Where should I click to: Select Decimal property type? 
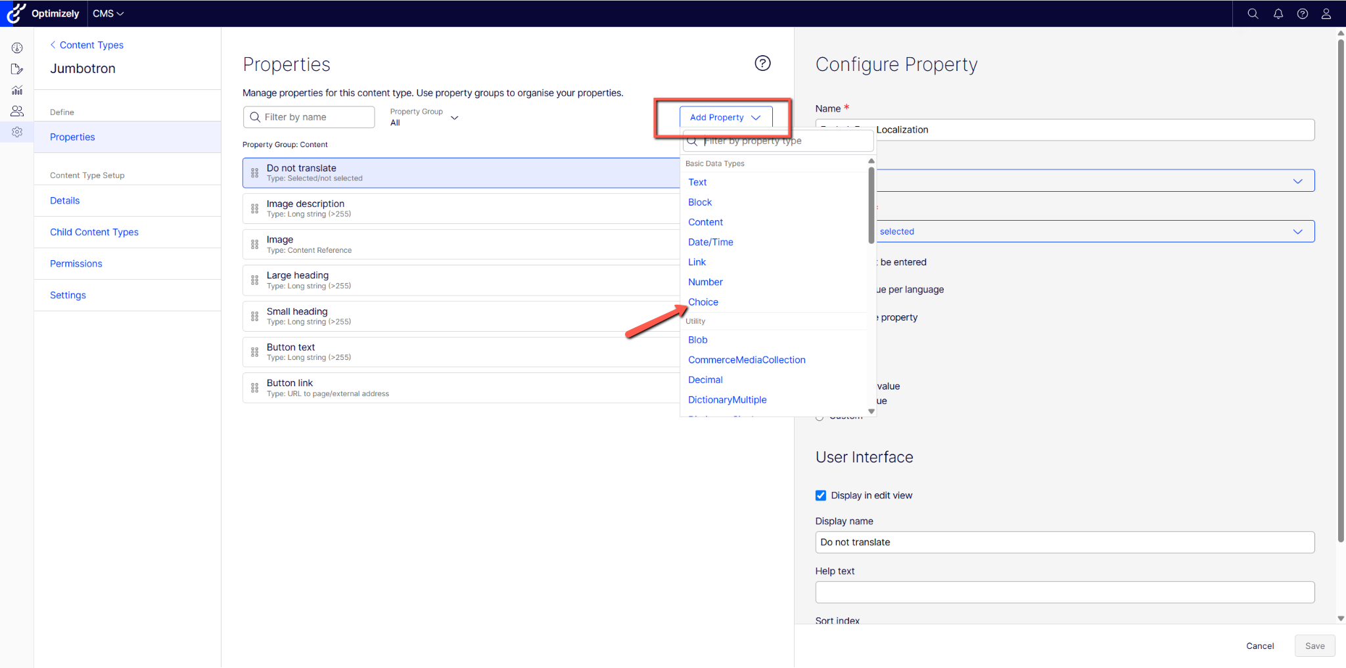coord(705,380)
